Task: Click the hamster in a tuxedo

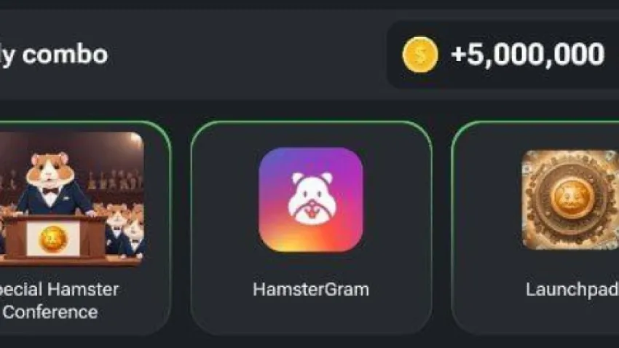Action: pyautogui.click(x=52, y=182)
